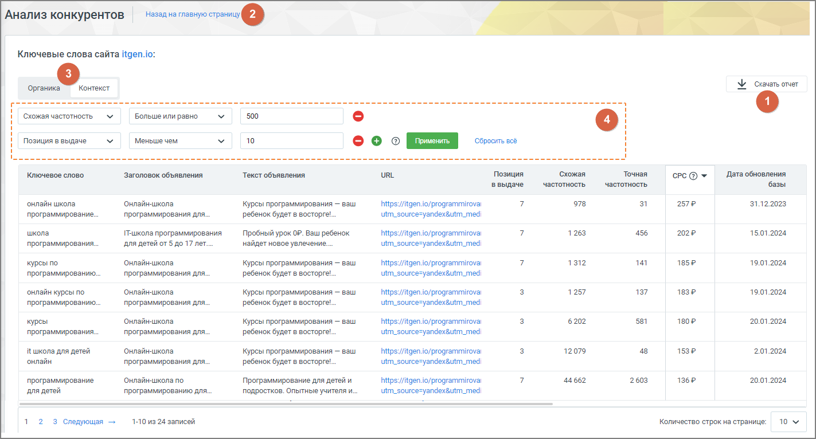The image size is (816, 439).
Task: Open rows per page dropdown
Action: coord(788,422)
